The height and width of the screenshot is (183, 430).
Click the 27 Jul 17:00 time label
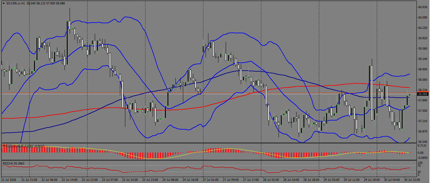tap(251, 180)
